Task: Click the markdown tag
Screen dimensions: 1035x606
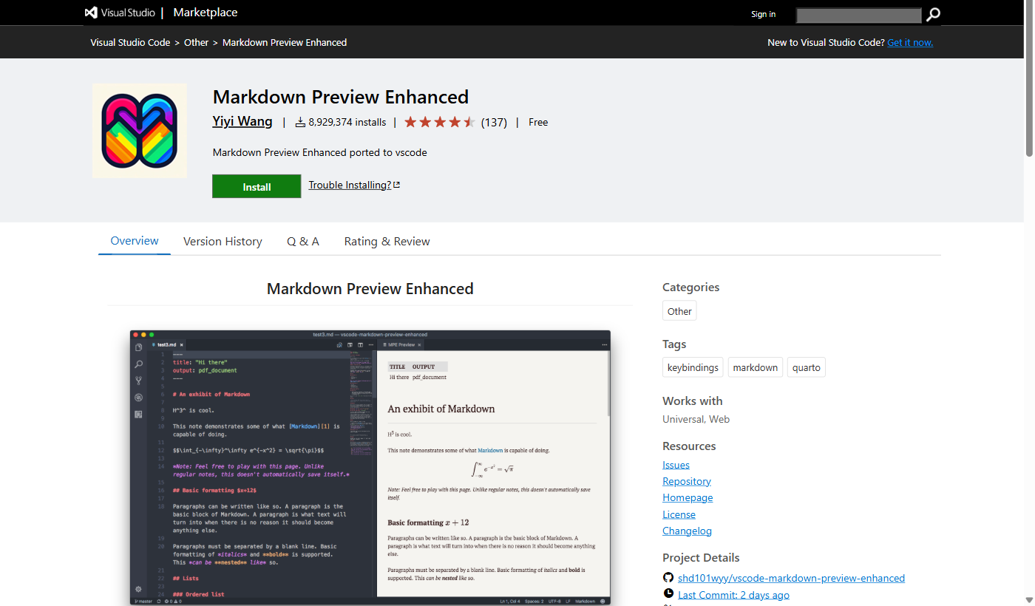Action: (x=755, y=367)
